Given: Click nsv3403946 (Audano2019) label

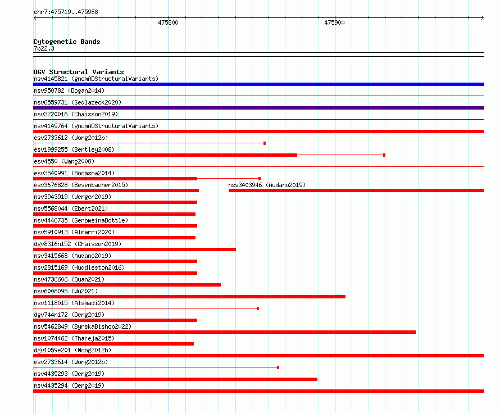Looking at the screenshot, I should click(267, 185).
